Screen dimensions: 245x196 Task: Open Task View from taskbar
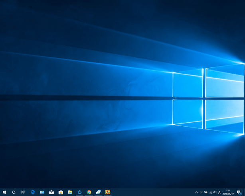pyautogui.click(x=23, y=192)
